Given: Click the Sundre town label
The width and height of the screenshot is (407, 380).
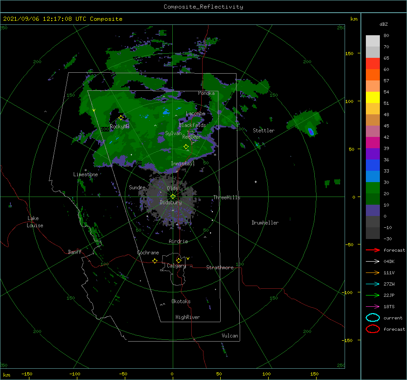Looking at the screenshot, I should click(137, 187).
